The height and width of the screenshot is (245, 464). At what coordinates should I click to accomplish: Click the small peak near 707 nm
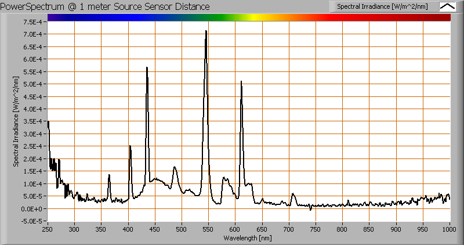coord(293,194)
